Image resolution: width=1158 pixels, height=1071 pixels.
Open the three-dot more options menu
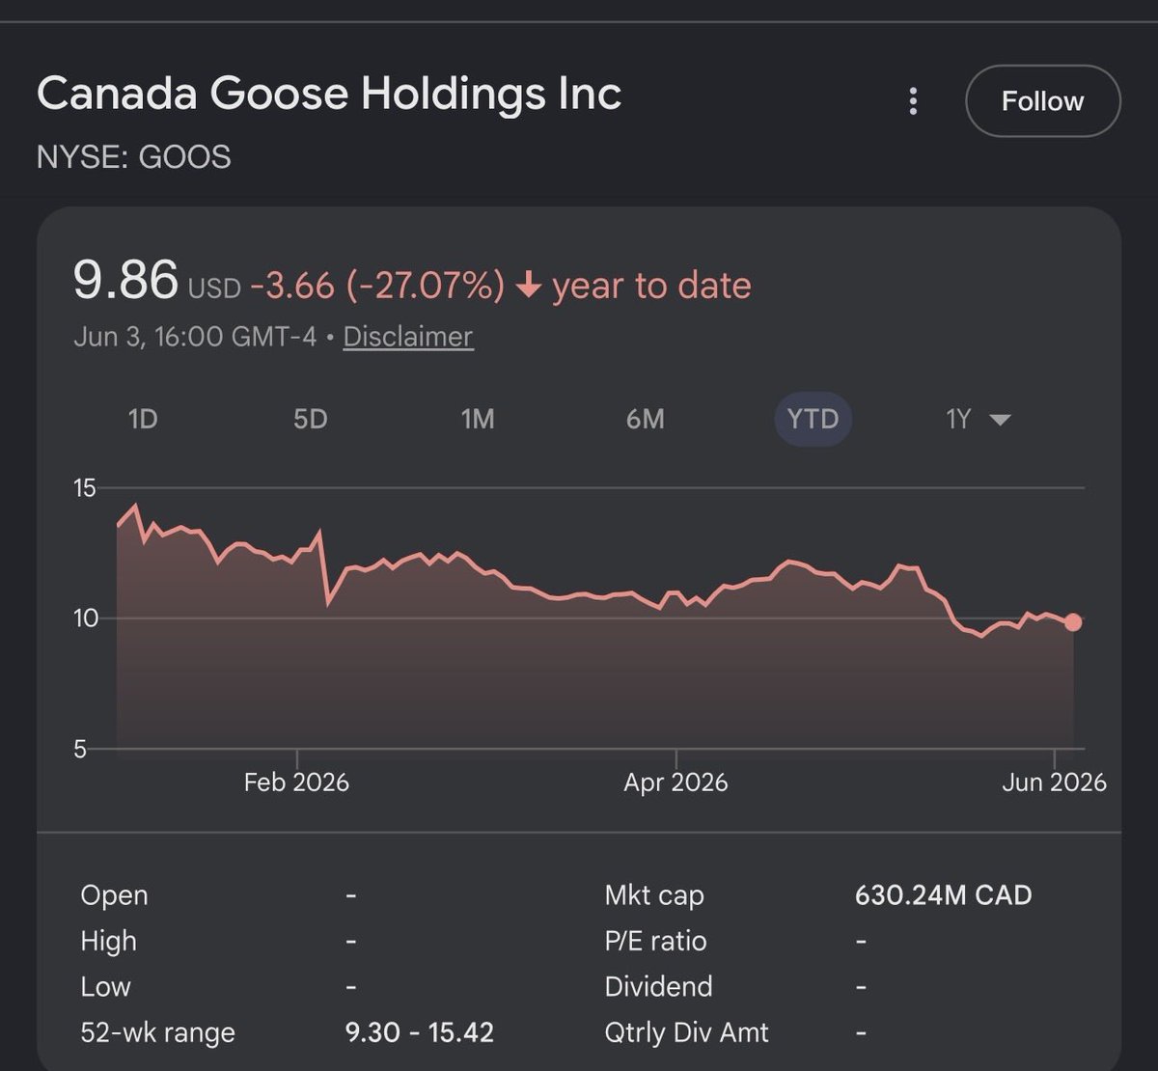[913, 101]
